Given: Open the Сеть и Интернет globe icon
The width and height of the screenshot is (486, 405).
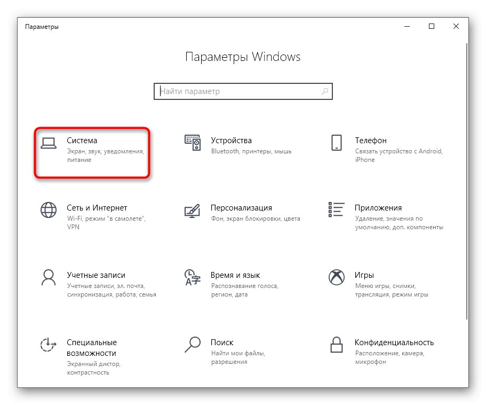Looking at the screenshot, I should (49, 210).
